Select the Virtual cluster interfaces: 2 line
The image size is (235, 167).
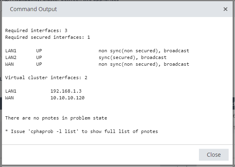pos(46,78)
